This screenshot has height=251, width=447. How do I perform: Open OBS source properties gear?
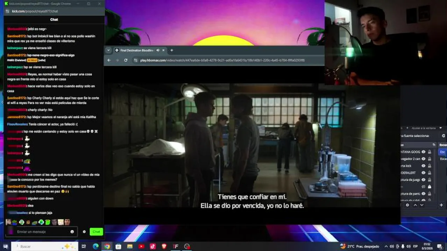[x=407, y=205]
